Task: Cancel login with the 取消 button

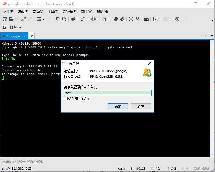Action: click(x=141, y=106)
